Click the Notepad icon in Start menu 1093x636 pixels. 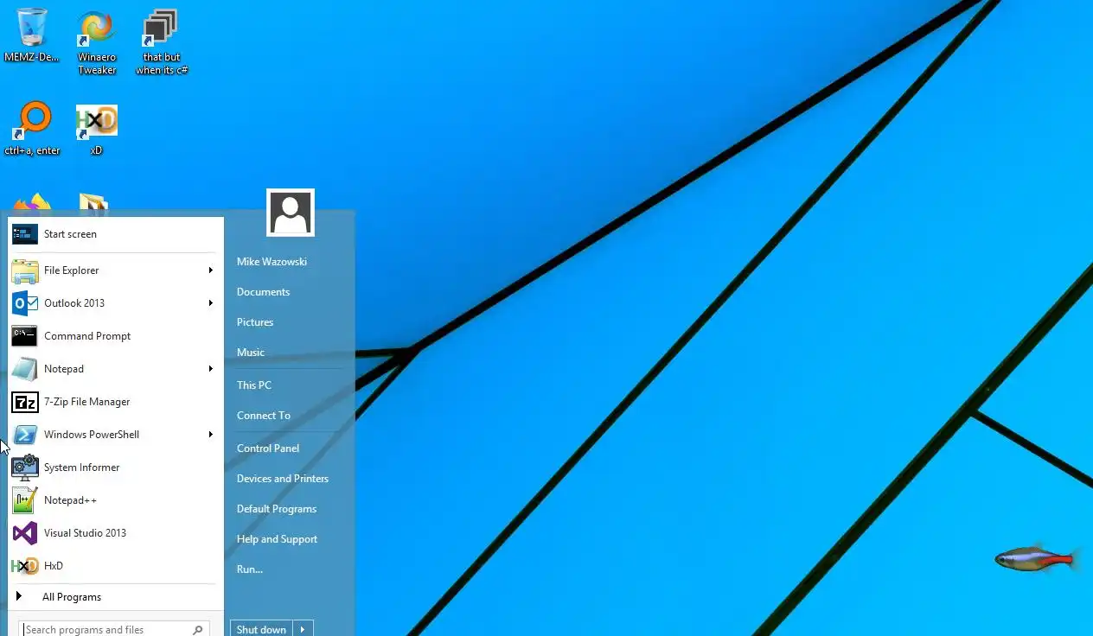25,369
